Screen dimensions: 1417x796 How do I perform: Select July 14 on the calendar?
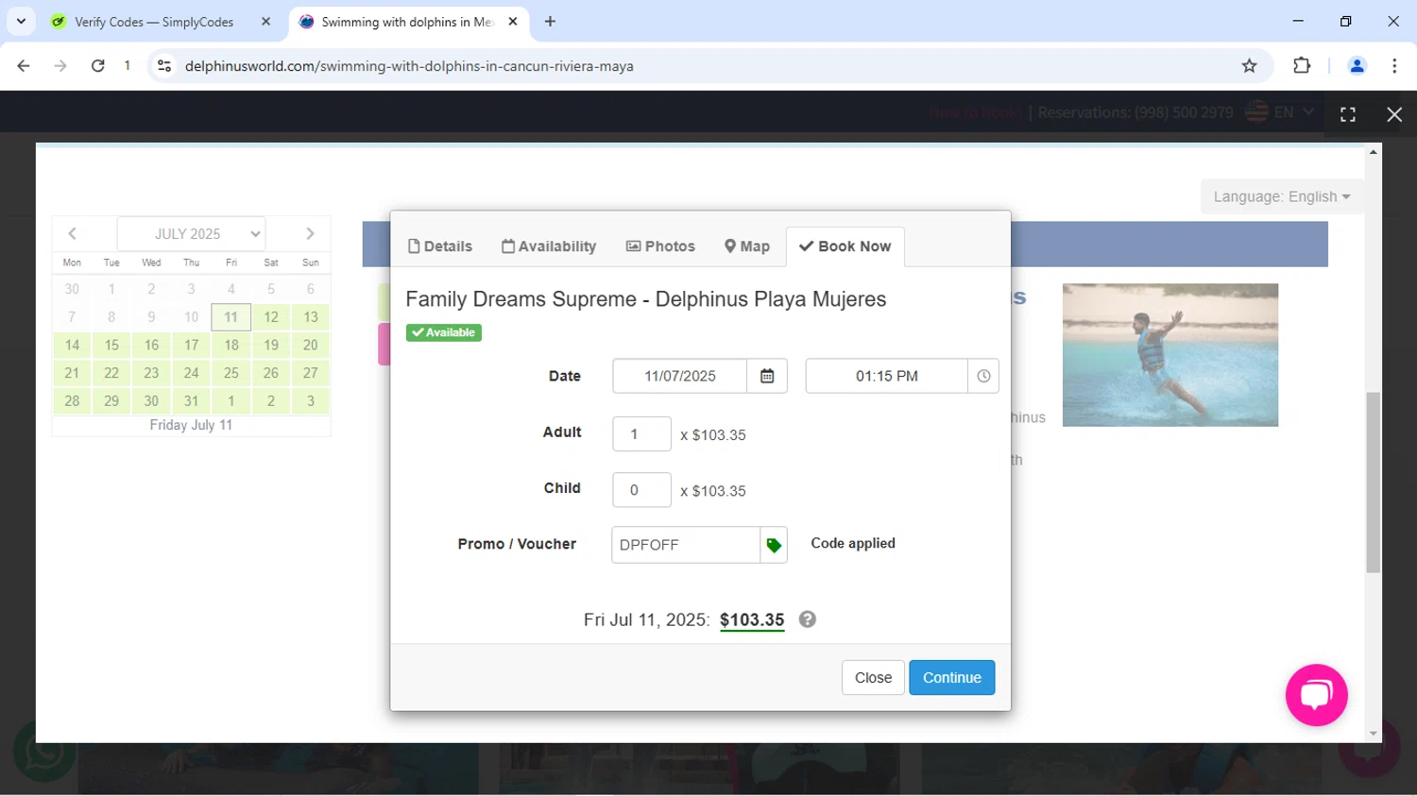pyautogui.click(x=72, y=346)
